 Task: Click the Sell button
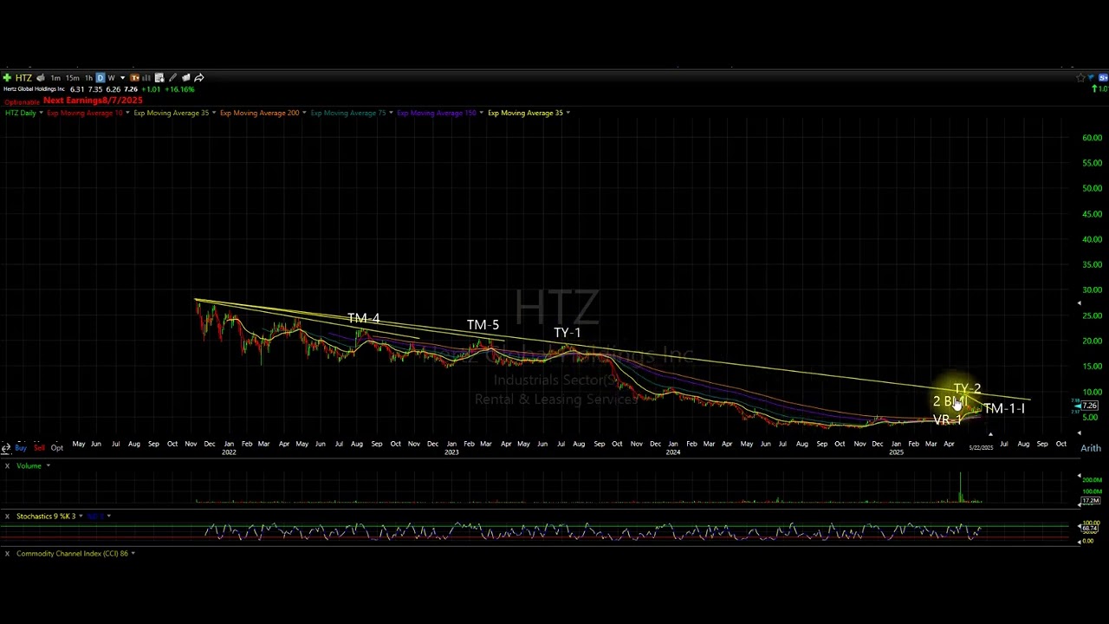39,448
